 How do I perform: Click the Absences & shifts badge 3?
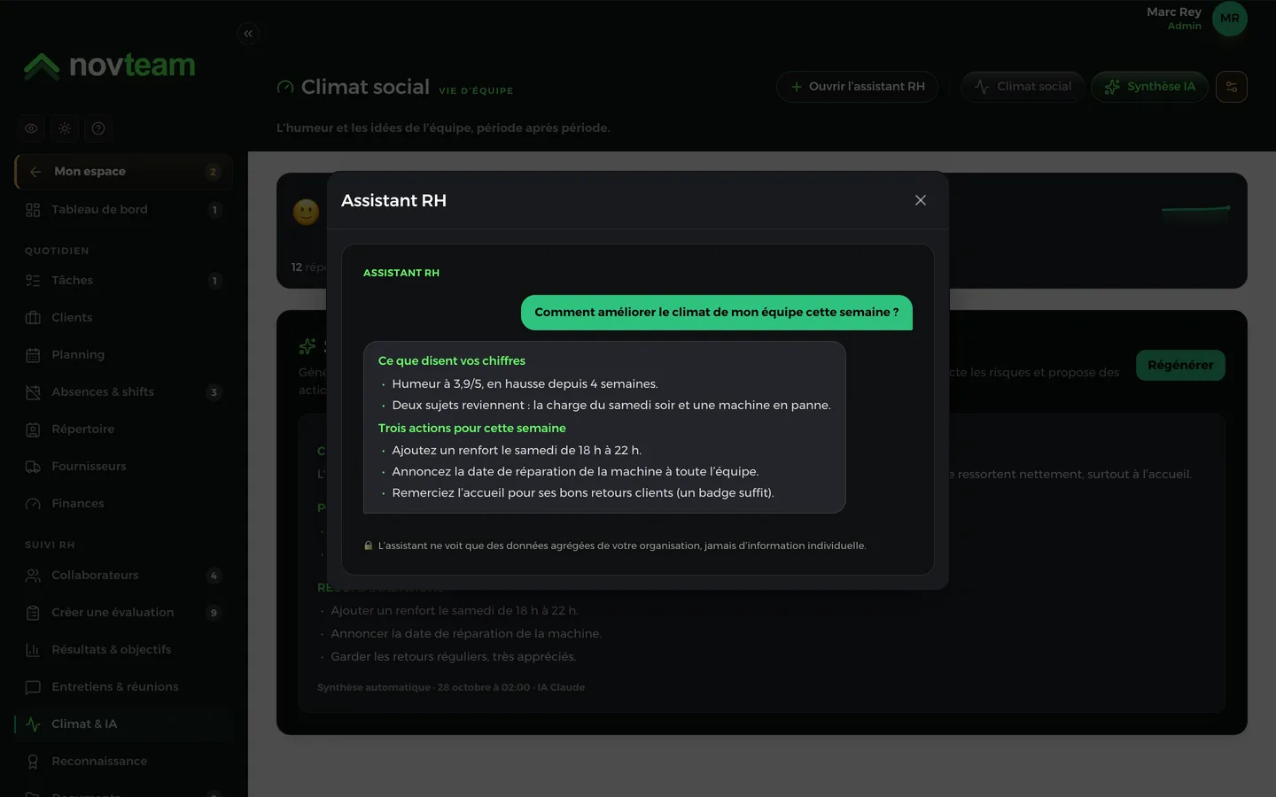pos(214,392)
